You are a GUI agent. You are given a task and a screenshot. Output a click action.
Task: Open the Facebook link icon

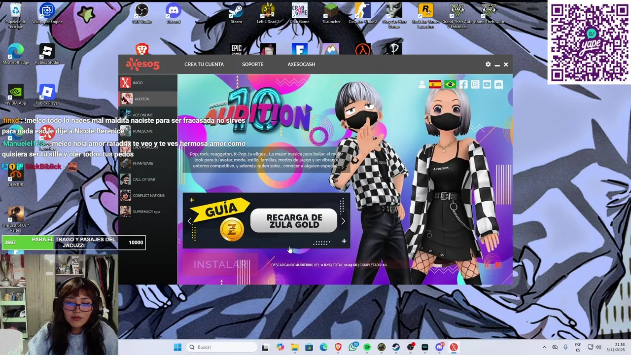tap(463, 85)
